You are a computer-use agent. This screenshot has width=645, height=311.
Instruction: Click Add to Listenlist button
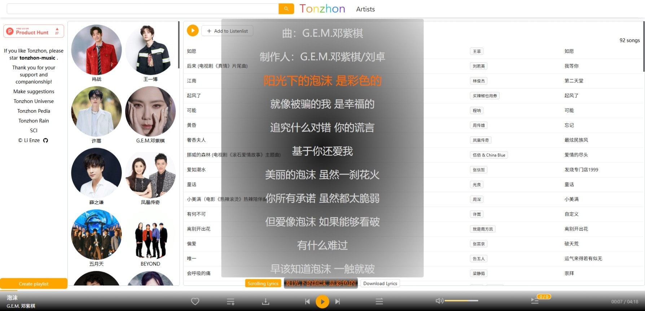tap(227, 31)
